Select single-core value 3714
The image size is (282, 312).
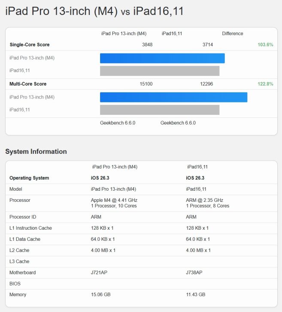pos(208,45)
